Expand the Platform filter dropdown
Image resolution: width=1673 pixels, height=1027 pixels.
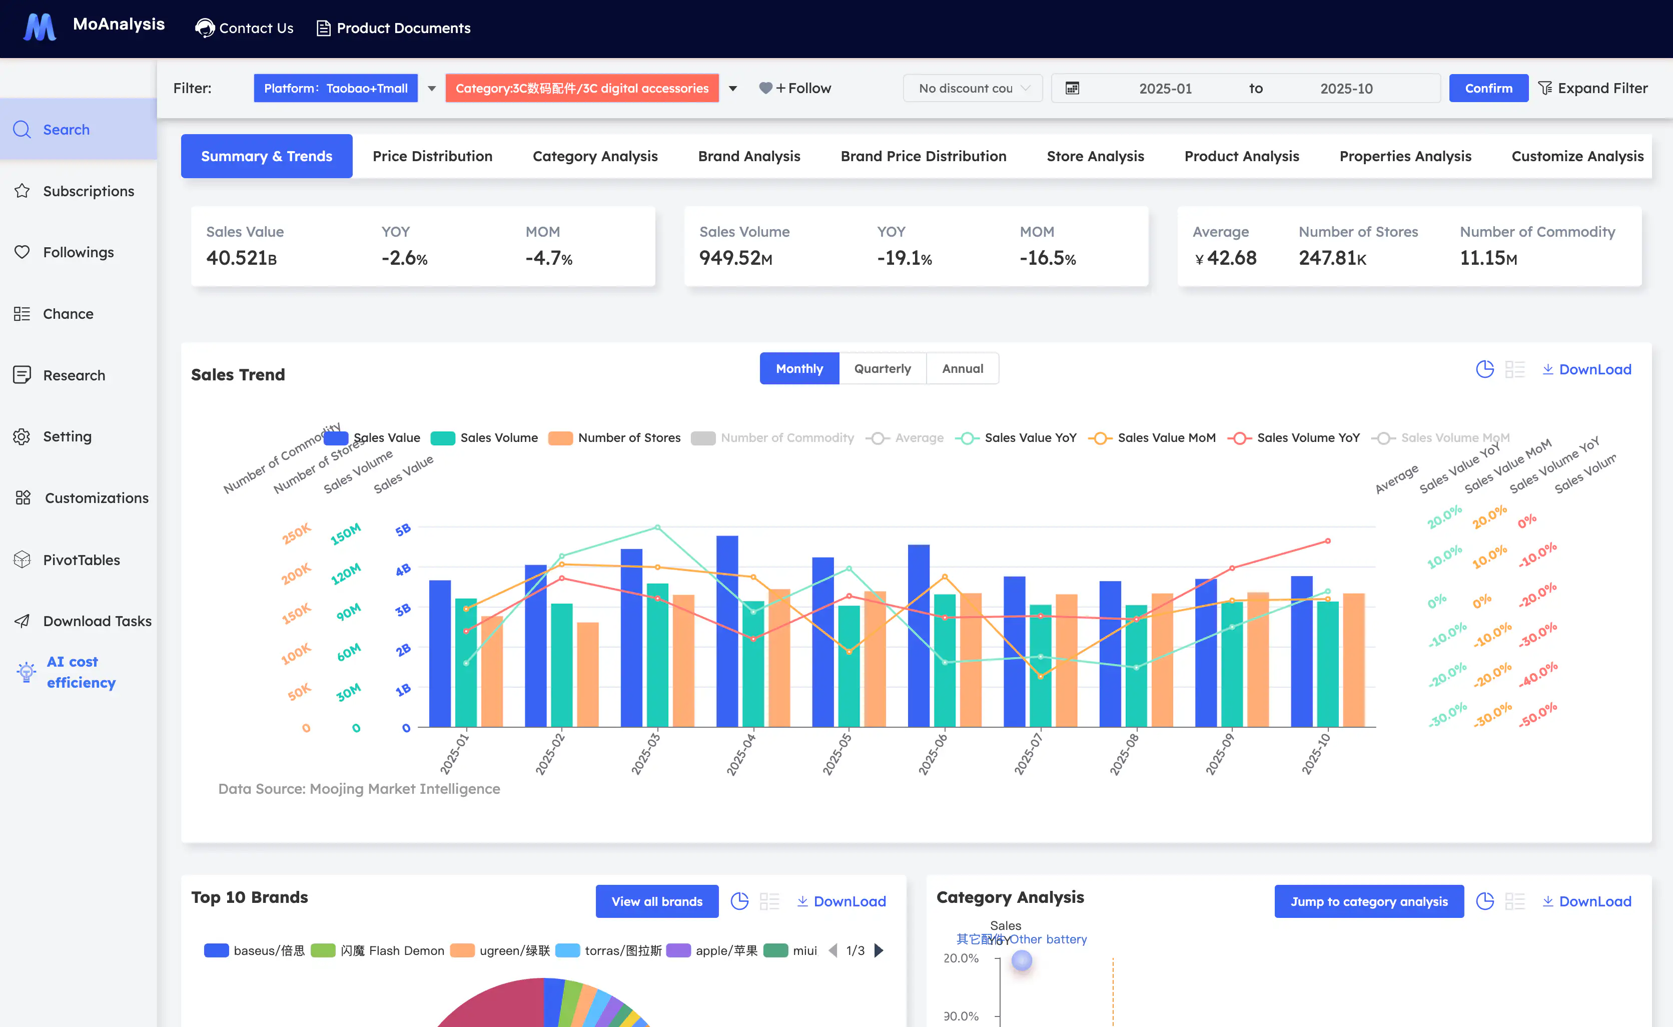[x=432, y=88]
